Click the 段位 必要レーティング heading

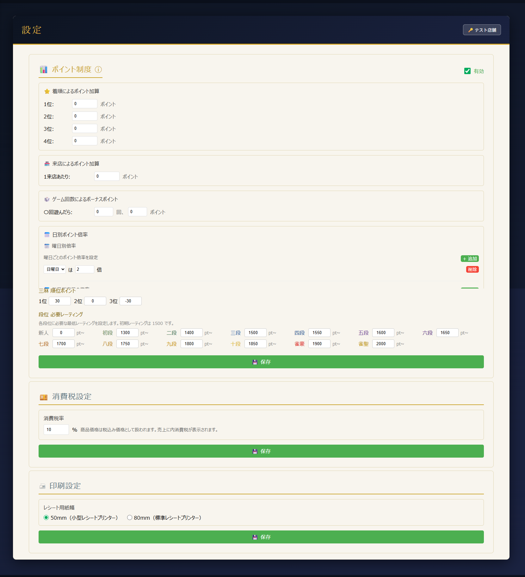(x=61, y=314)
